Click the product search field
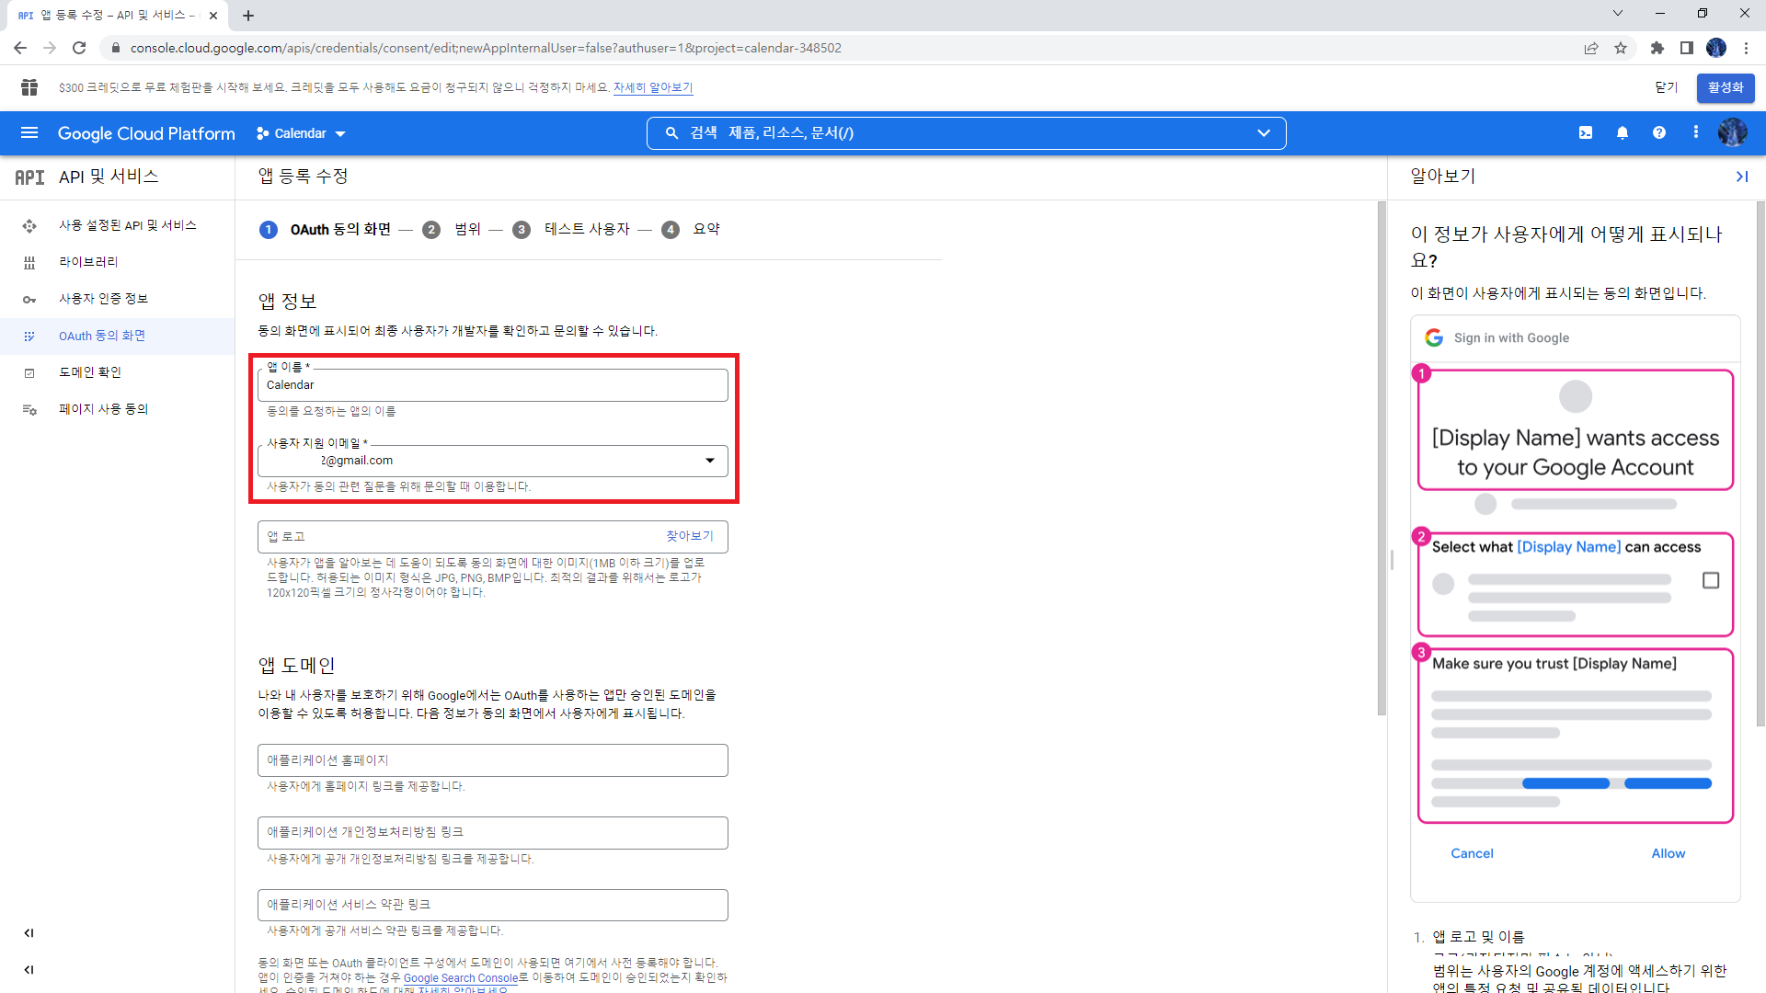Viewport: 1766px width, 993px height. tap(966, 133)
